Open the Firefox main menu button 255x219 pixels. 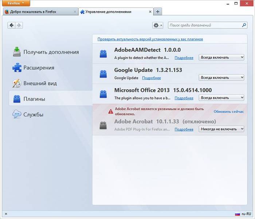pyautogui.click(x=15, y=3)
